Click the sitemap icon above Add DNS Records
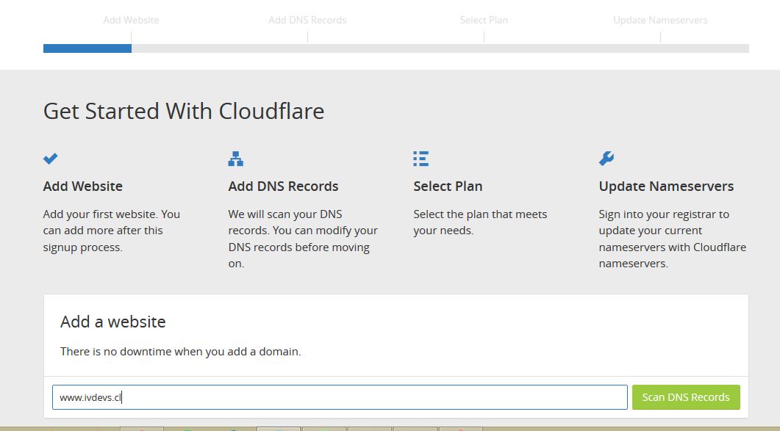Screen dimensions: 780x431 (x=235, y=159)
